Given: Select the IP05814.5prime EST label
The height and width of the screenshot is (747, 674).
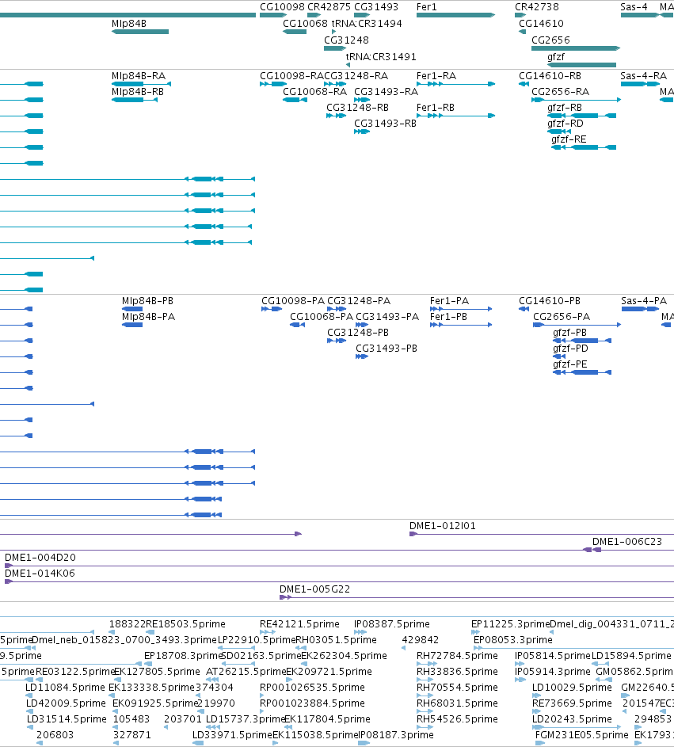Looking at the screenshot, I should click(553, 656).
